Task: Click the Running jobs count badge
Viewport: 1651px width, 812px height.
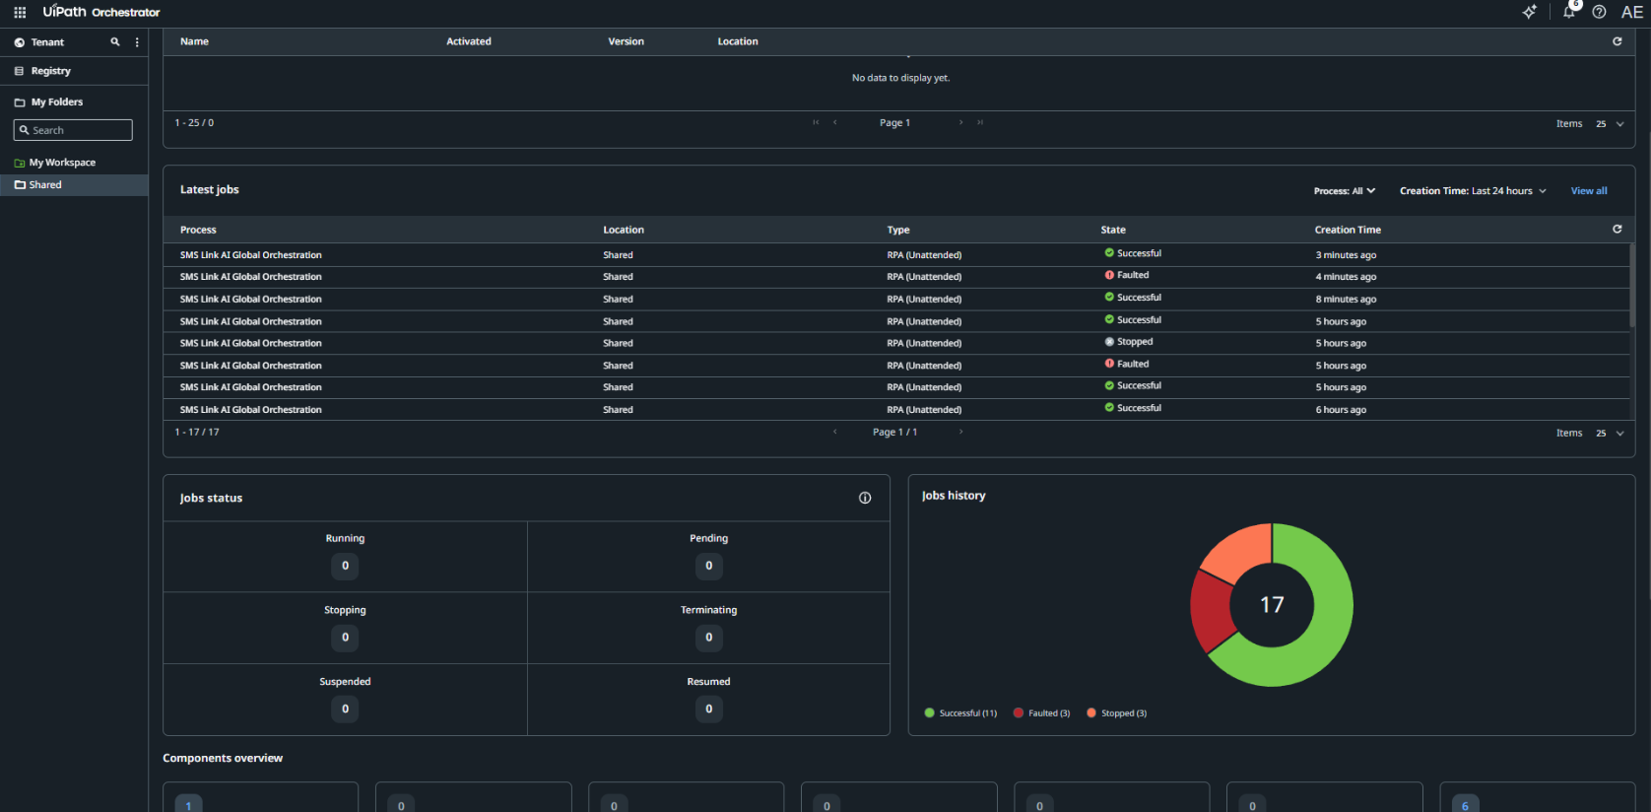Action: pos(345,566)
